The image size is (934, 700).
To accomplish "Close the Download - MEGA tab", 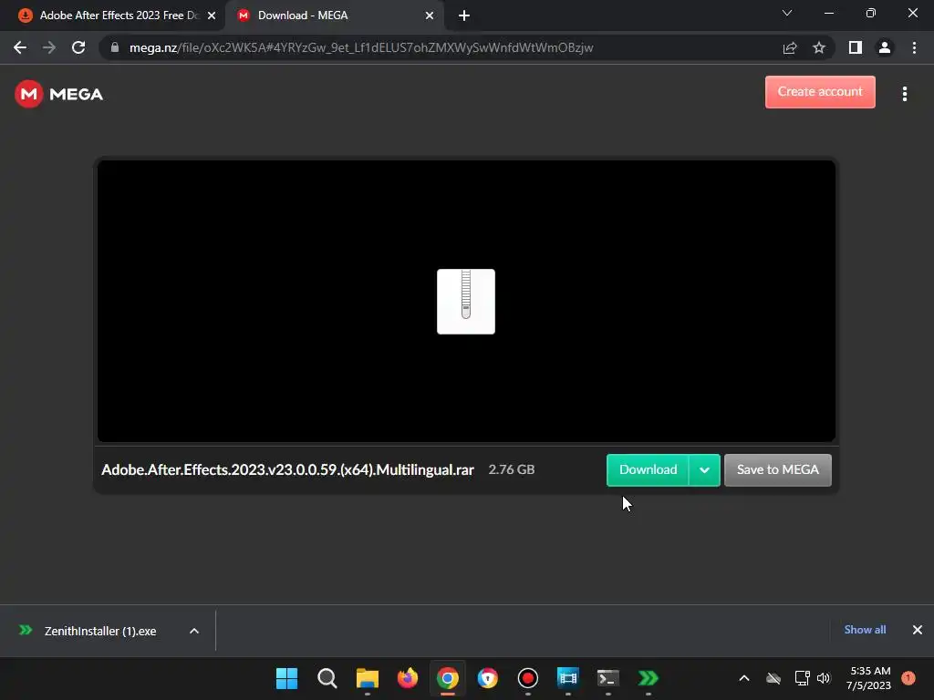I will tap(430, 15).
